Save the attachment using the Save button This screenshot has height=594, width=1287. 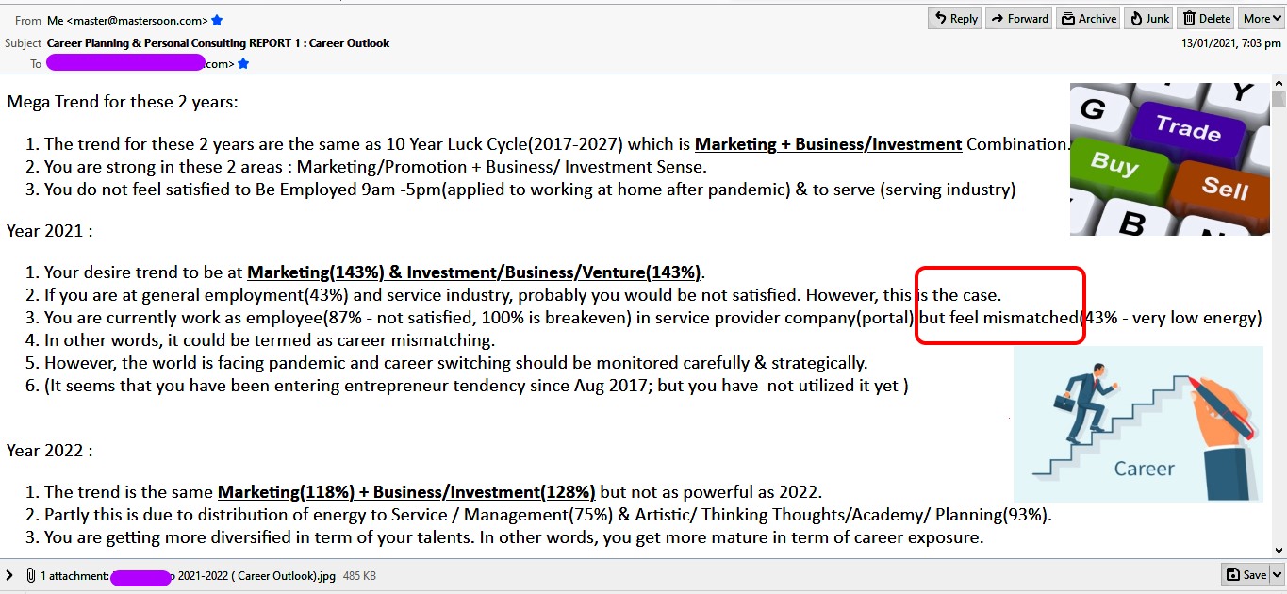click(1246, 574)
